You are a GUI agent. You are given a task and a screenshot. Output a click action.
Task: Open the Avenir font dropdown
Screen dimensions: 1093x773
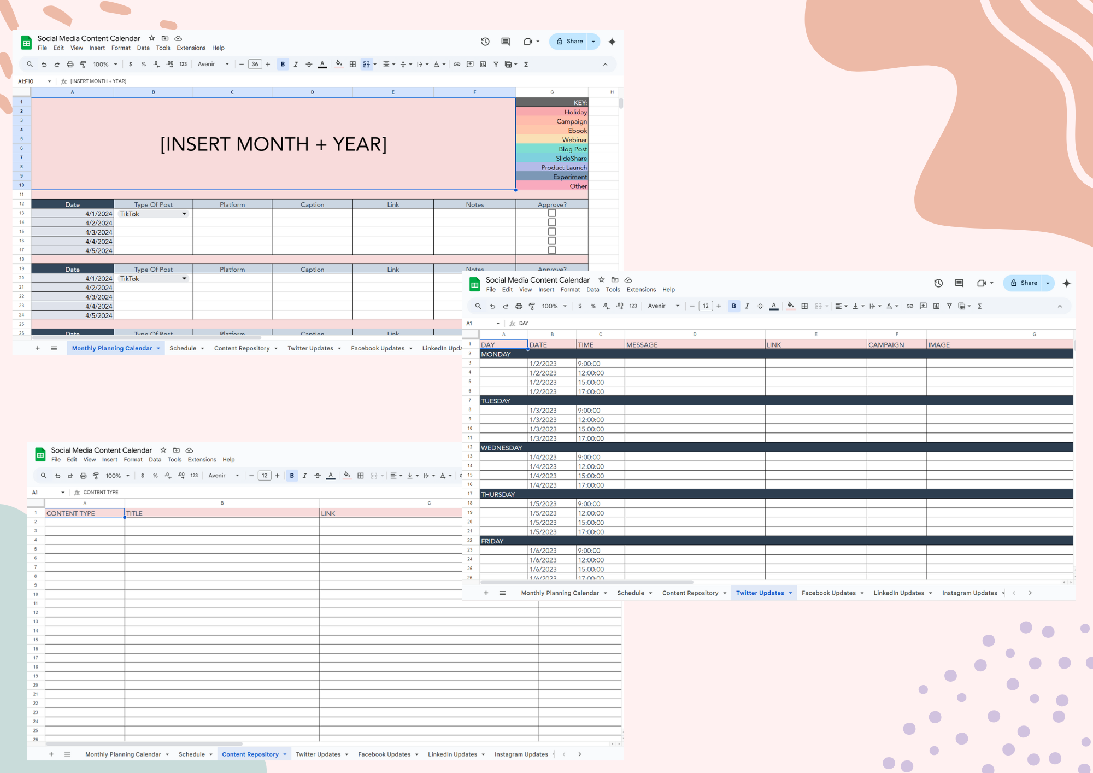coord(213,64)
